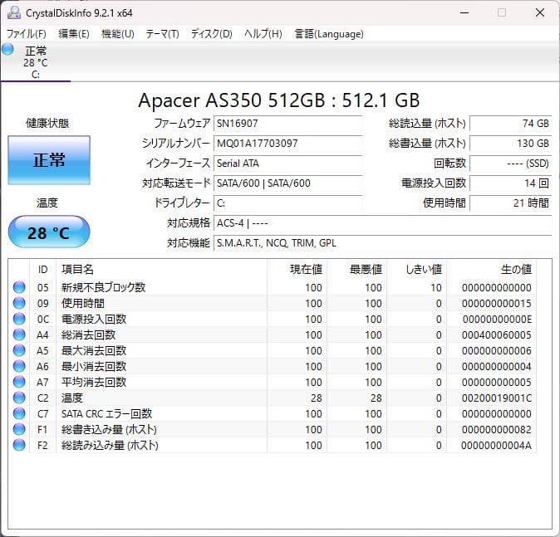Click the 現在値 column header
The width and height of the screenshot is (560, 537).
[297, 270]
